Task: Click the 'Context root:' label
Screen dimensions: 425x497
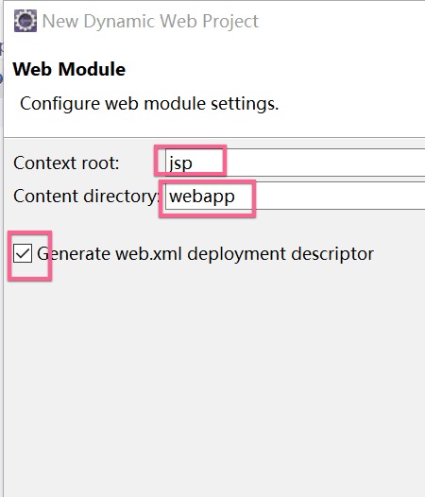Action: [66, 163]
